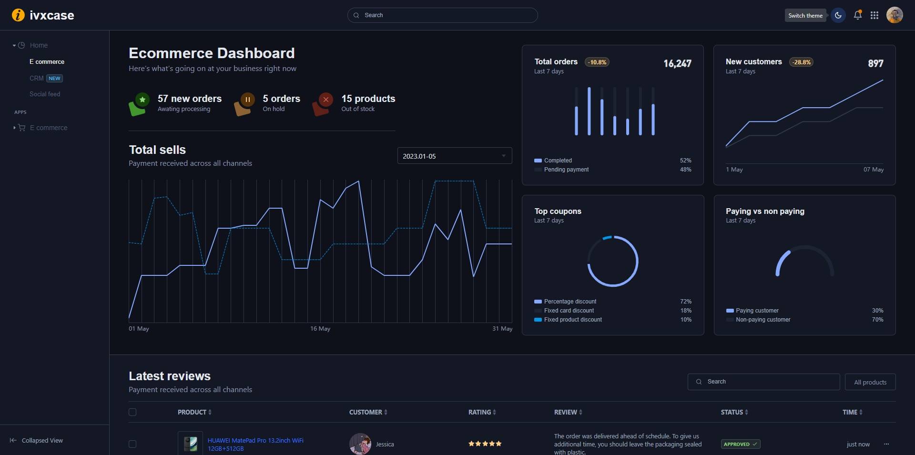Open the 2023.01-05 date dropdown
Screen dimensions: 915x455
click(454, 156)
